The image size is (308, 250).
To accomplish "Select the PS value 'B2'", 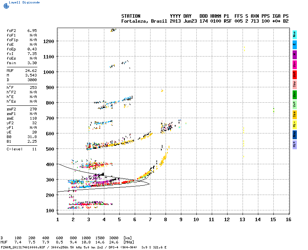I will click(x=286, y=21).
